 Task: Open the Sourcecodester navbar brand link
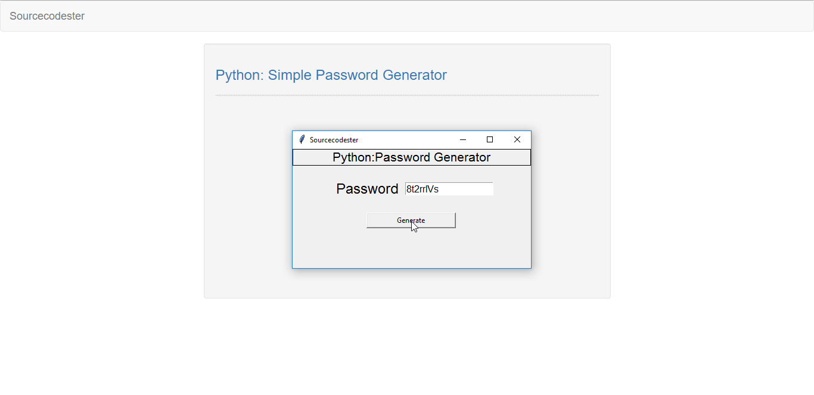tap(47, 16)
